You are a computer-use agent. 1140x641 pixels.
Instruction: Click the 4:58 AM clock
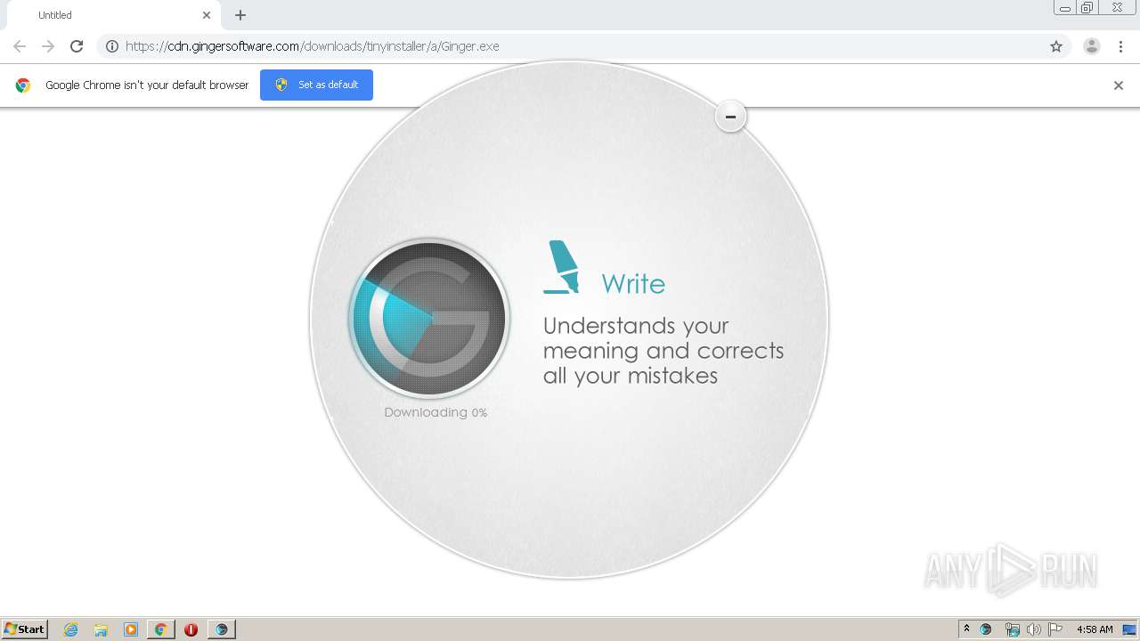point(1095,629)
